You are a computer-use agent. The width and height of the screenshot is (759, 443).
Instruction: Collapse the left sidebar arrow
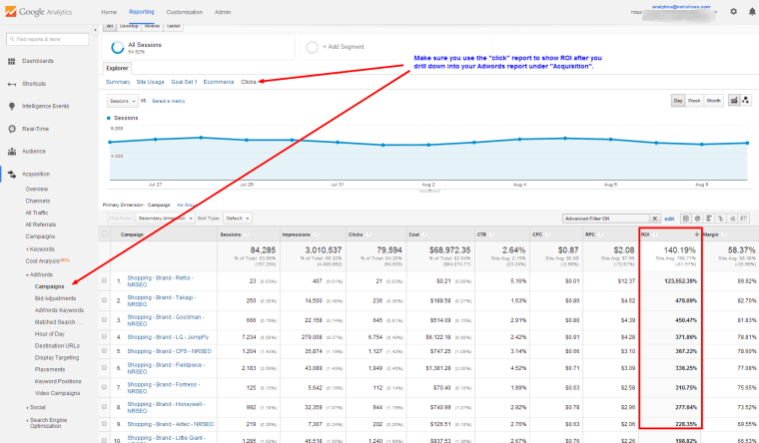[95, 30]
